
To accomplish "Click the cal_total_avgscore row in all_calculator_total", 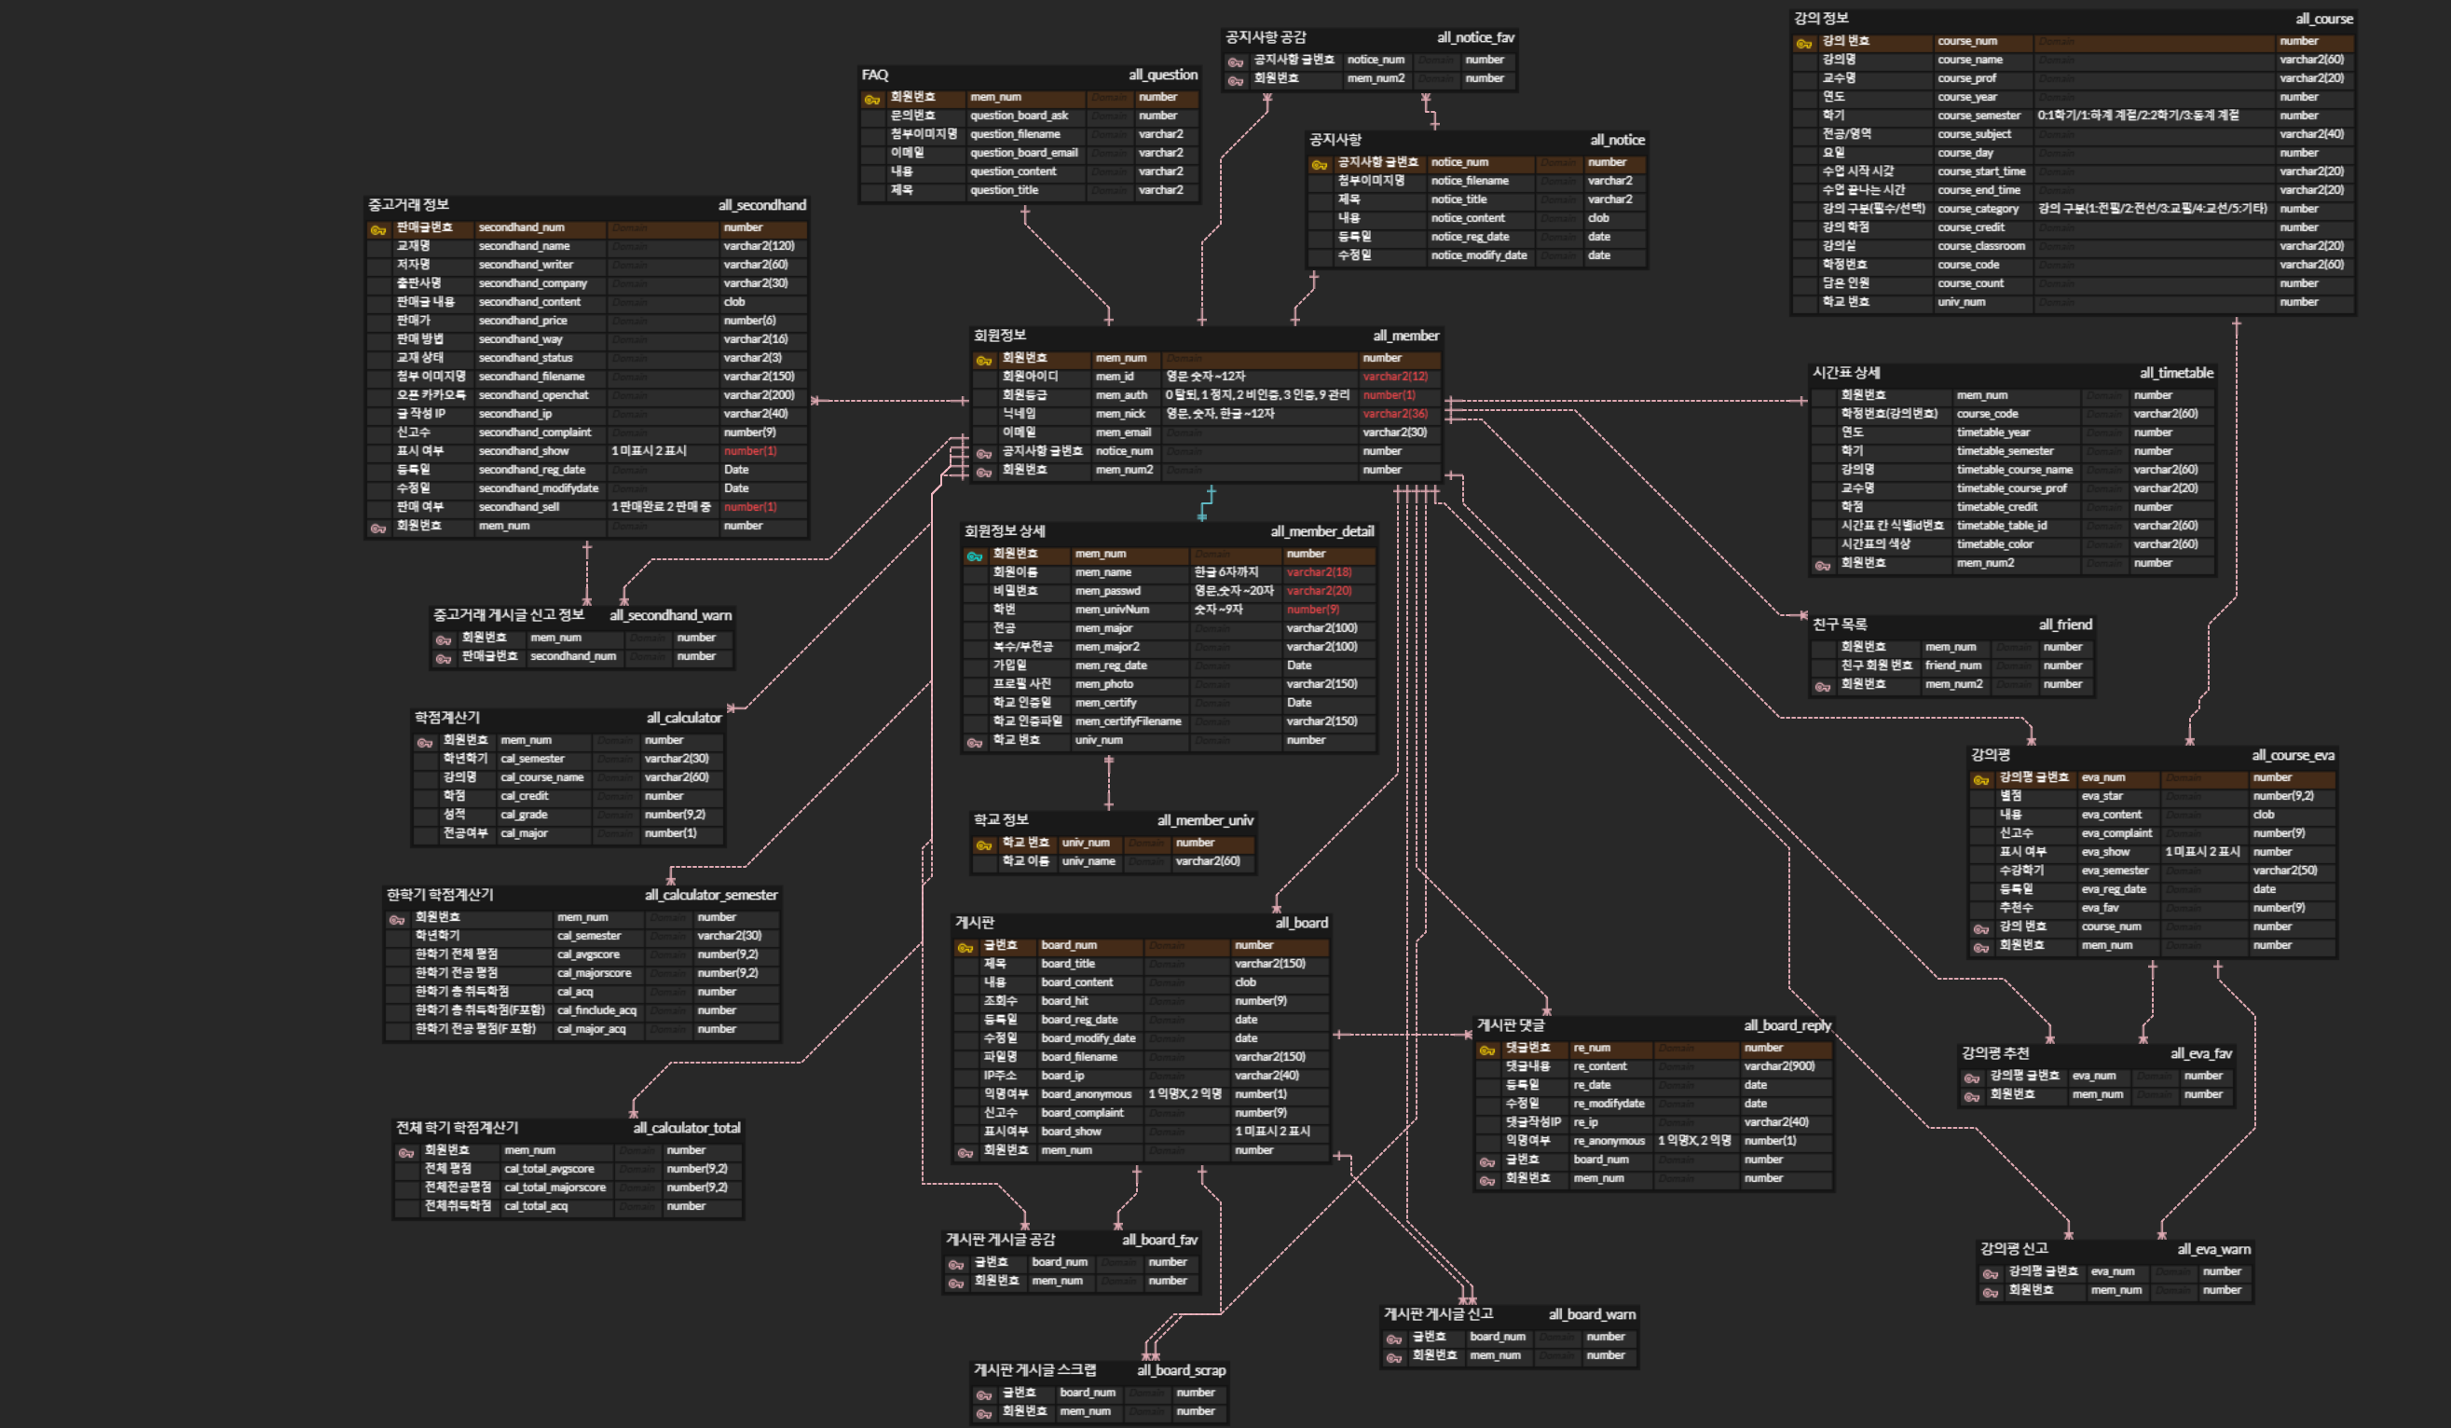I will [549, 1169].
